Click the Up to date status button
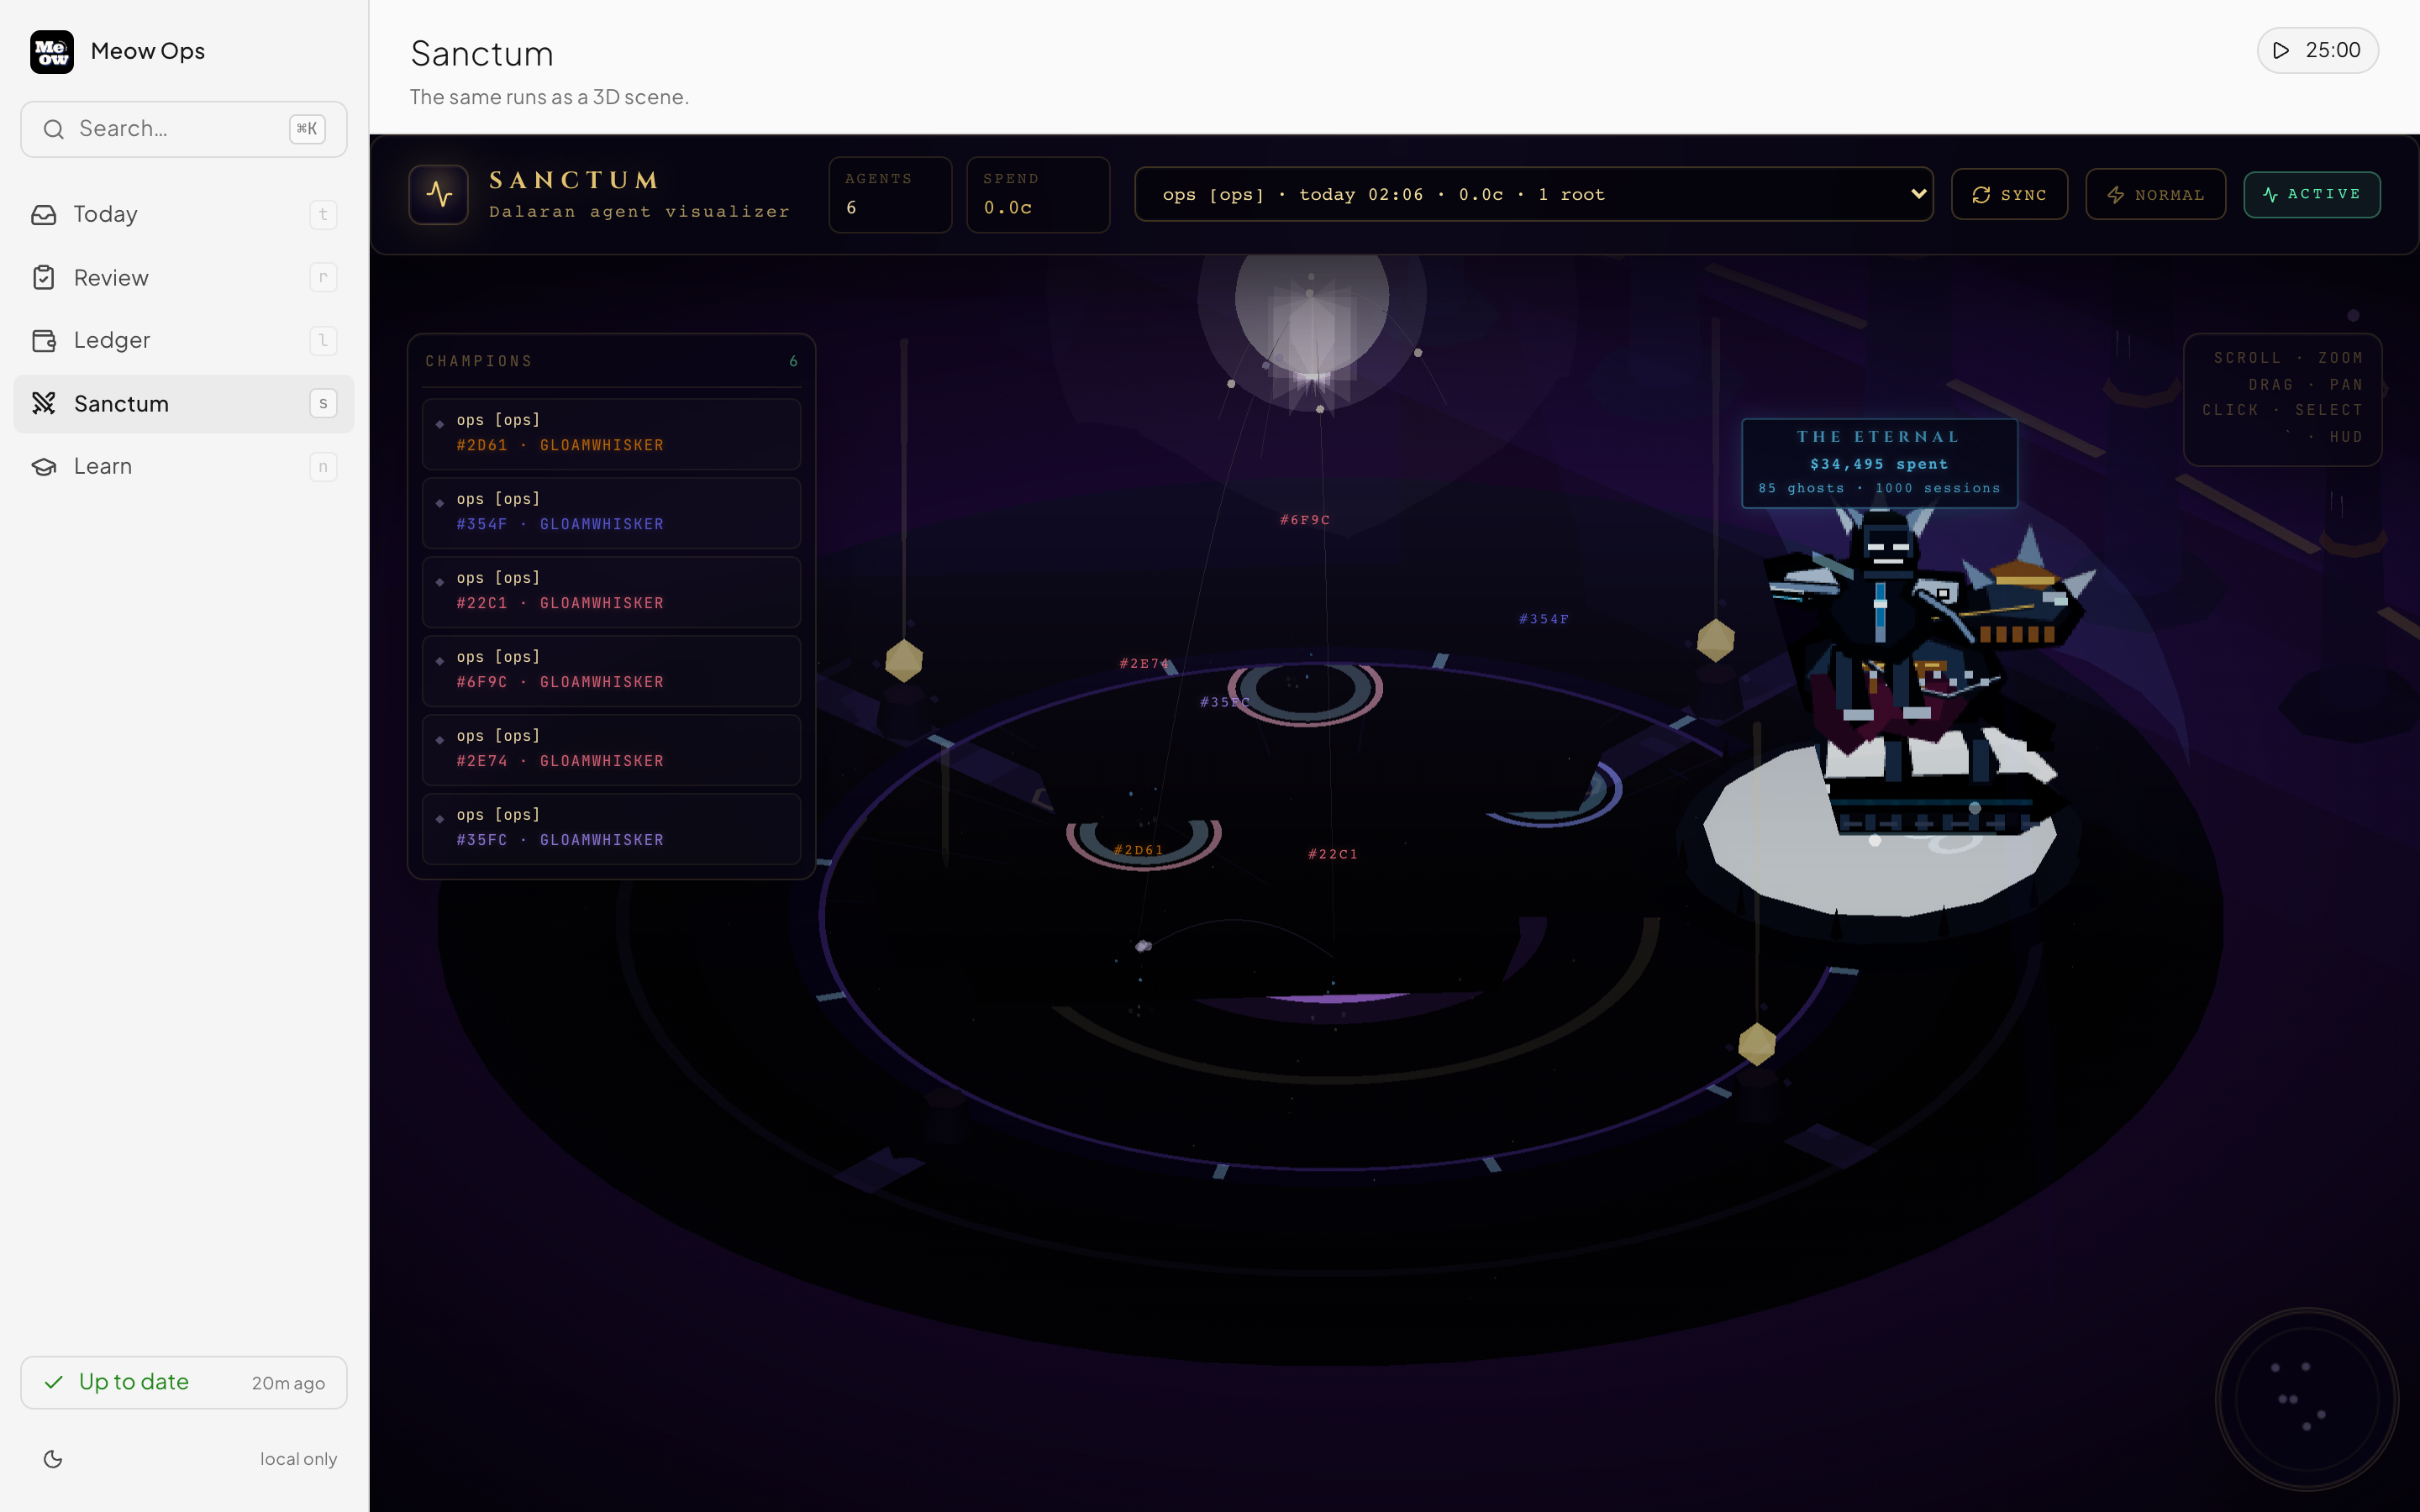The height and width of the screenshot is (1512, 2420). pos(184,1382)
